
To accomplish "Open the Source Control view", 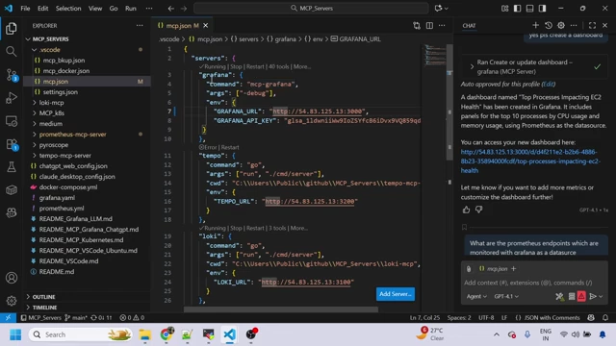I will [12, 75].
